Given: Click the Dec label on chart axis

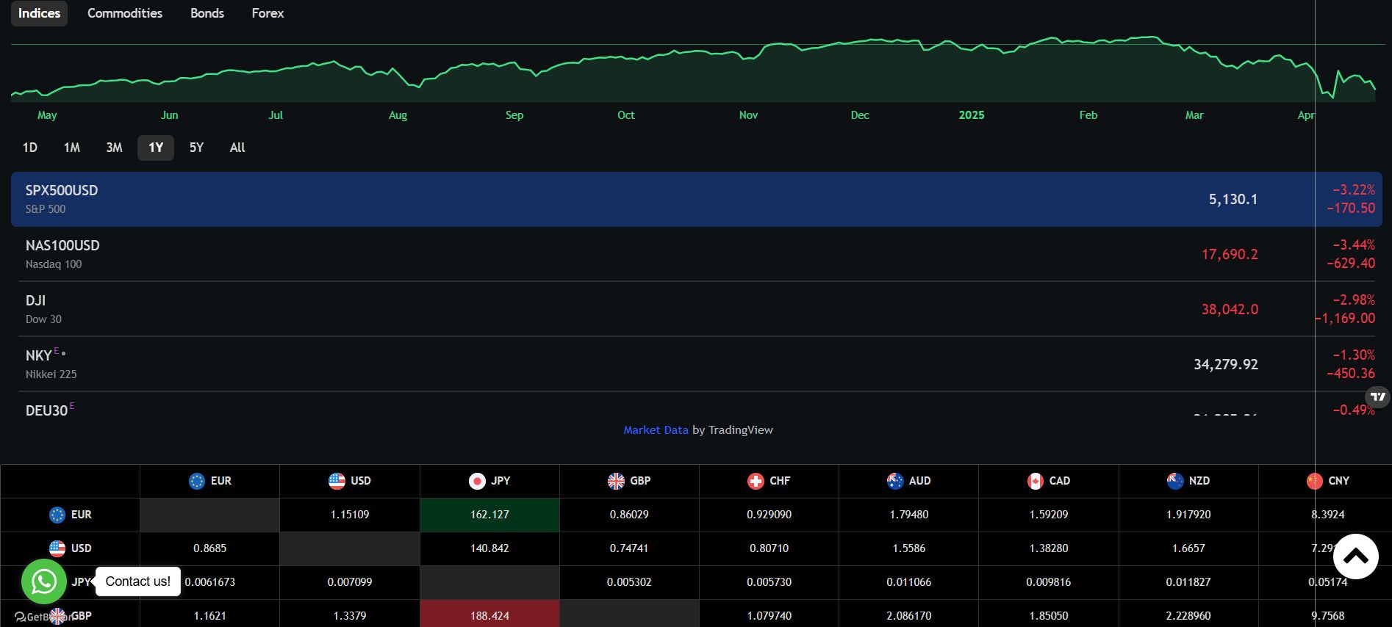Looking at the screenshot, I should coord(860,115).
